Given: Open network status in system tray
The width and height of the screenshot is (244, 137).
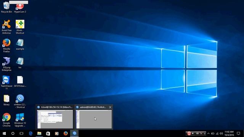Looking at the screenshot, I should tap(217, 134).
